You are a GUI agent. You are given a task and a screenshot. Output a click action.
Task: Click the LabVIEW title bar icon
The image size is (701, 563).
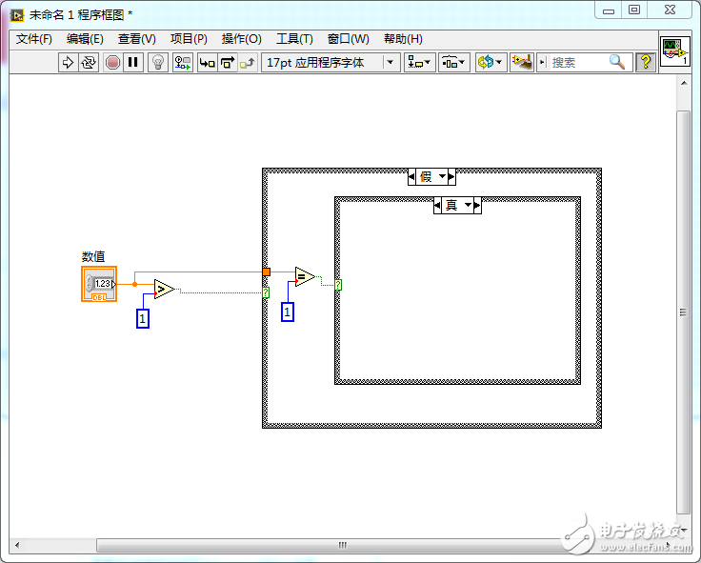pyautogui.click(x=17, y=15)
